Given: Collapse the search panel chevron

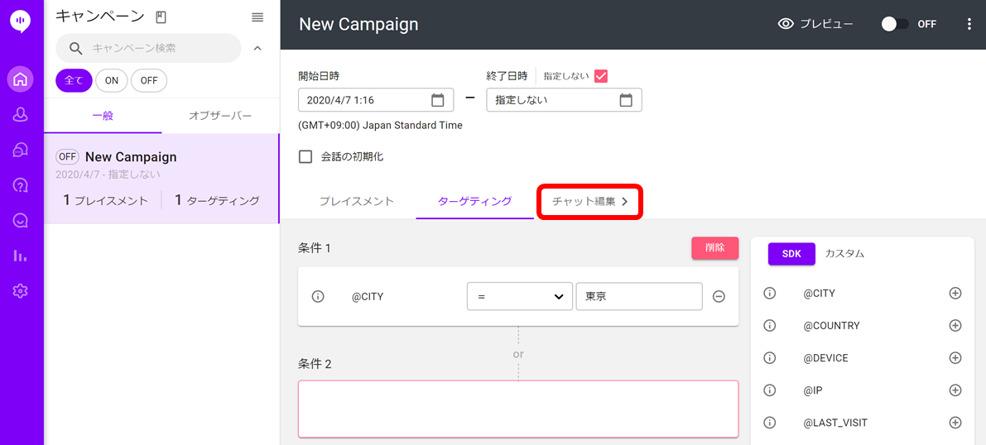Looking at the screenshot, I should (x=257, y=49).
